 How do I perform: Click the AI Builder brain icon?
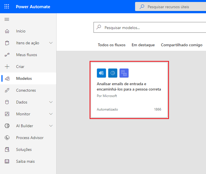pyautogui.click(x=7, y=126)
